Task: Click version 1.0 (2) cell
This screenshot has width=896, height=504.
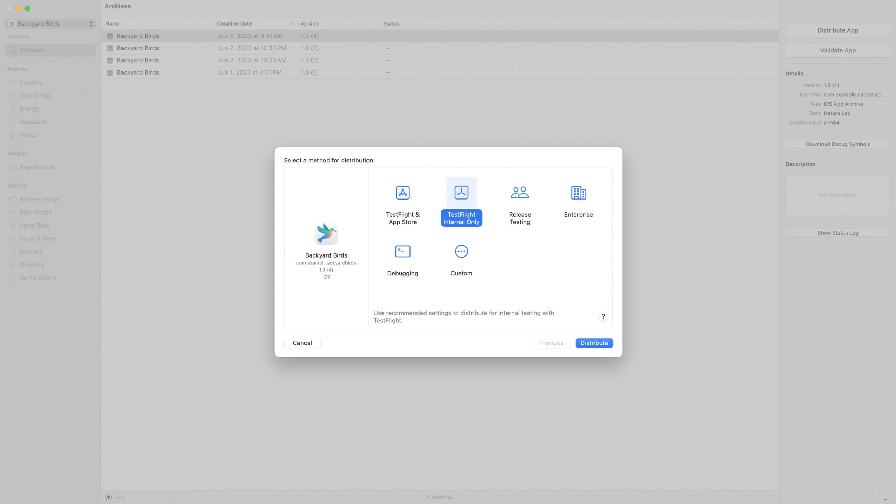Action: (310, 60)
